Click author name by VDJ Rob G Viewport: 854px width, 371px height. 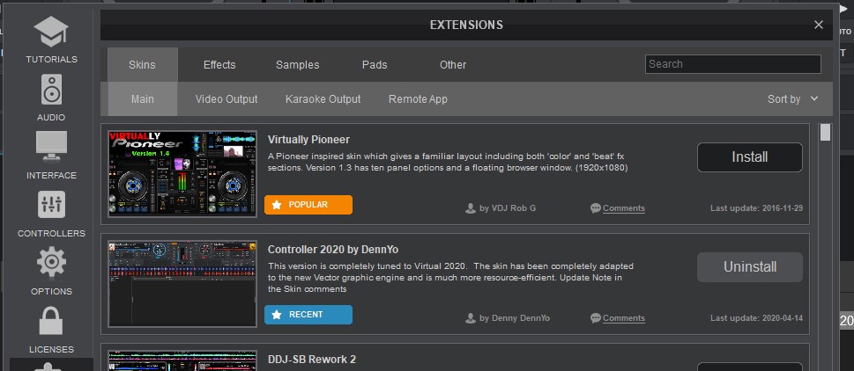(508, 208)
